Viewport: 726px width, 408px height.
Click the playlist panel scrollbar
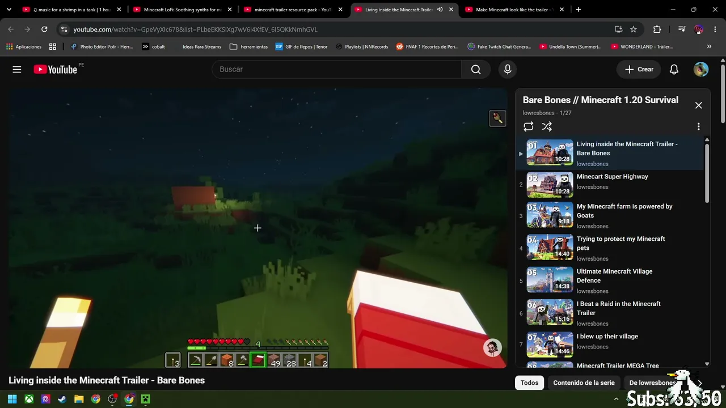707,173
